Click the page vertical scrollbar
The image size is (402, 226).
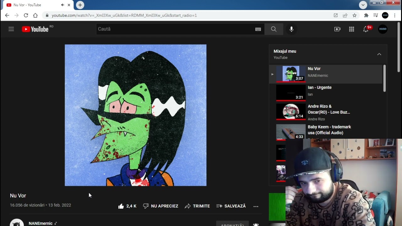399,47
